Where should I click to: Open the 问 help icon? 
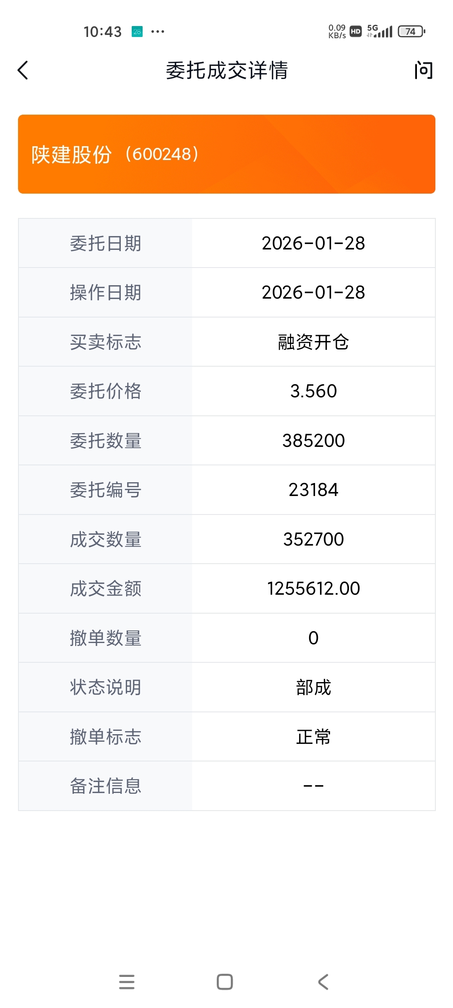423,70
